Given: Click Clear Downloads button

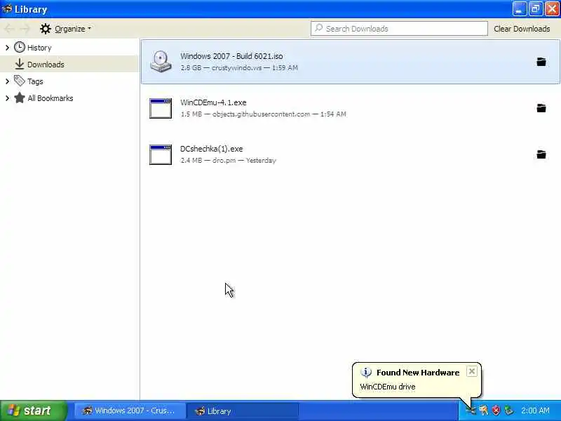Looking at the screenshot, I should 522,29.
